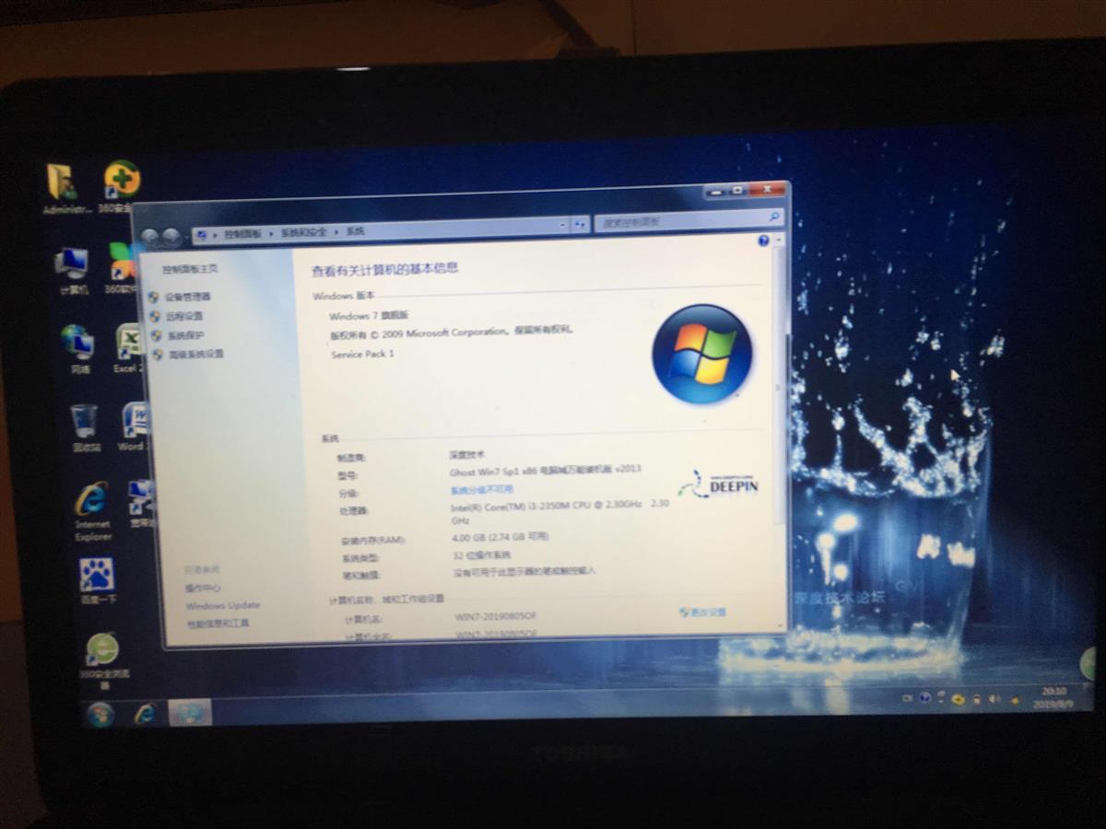Select the Control Panel taskbar button
Viewport: 1106px width, 829px height.
coord(189,713)
